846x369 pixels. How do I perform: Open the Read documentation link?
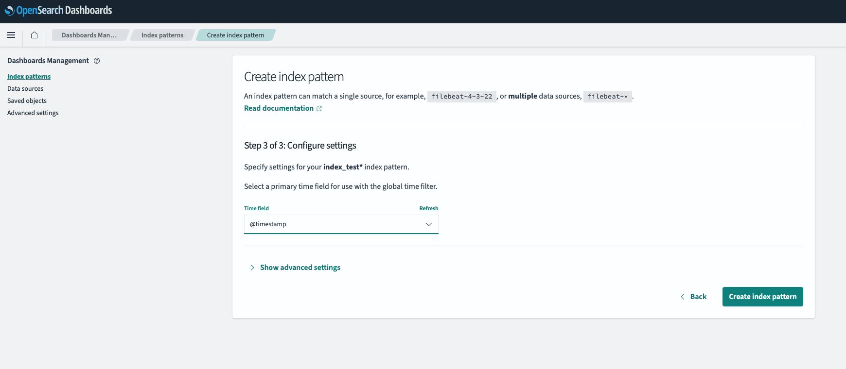click(279, 108)
